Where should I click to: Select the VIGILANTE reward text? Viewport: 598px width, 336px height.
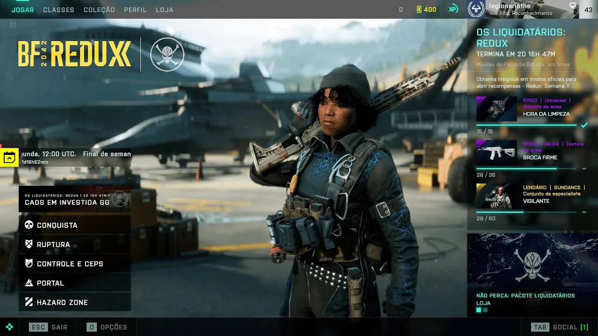pyautogui.click(x=536, y=201)
